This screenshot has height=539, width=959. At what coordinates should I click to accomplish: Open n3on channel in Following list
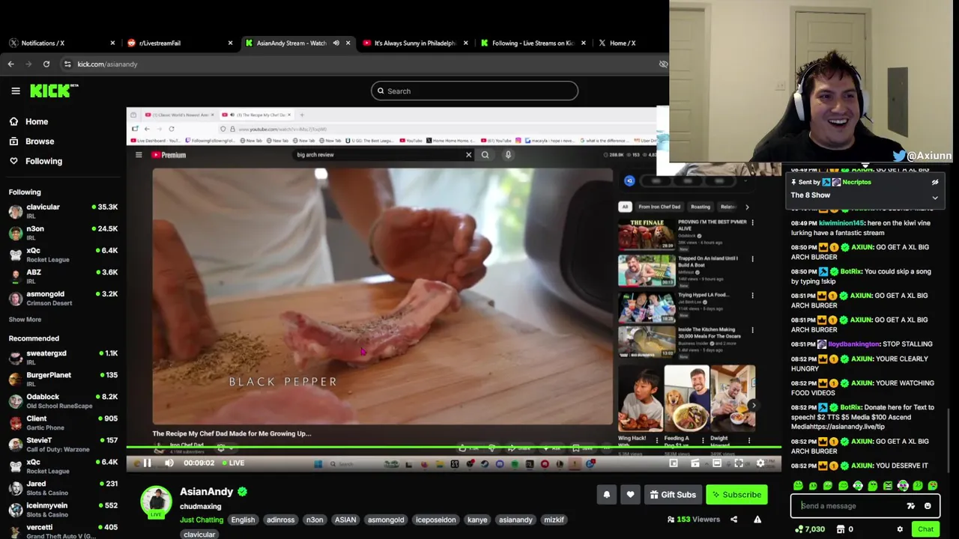pos(63,233)
